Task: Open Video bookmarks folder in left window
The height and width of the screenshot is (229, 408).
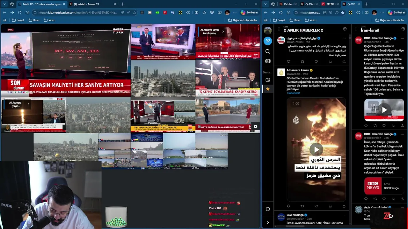Action: click(49, 20)
